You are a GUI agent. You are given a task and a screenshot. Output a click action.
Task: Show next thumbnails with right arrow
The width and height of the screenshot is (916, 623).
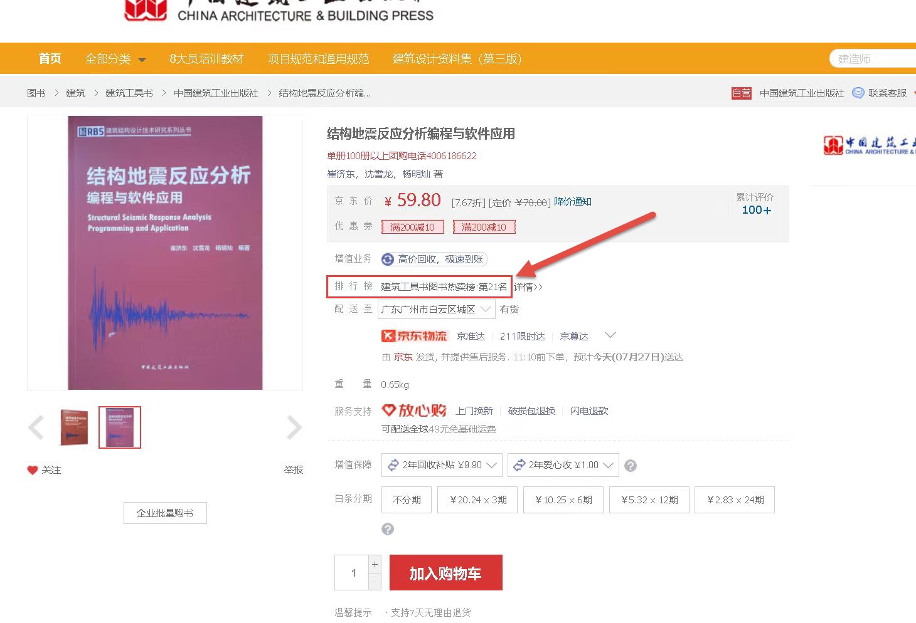[294, 427]
